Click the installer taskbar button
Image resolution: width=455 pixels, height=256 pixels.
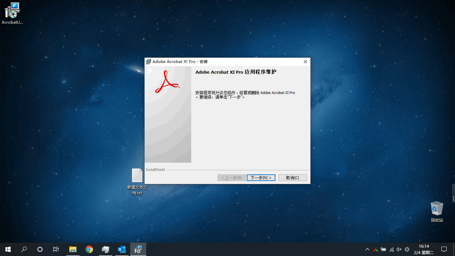[138, 249]
